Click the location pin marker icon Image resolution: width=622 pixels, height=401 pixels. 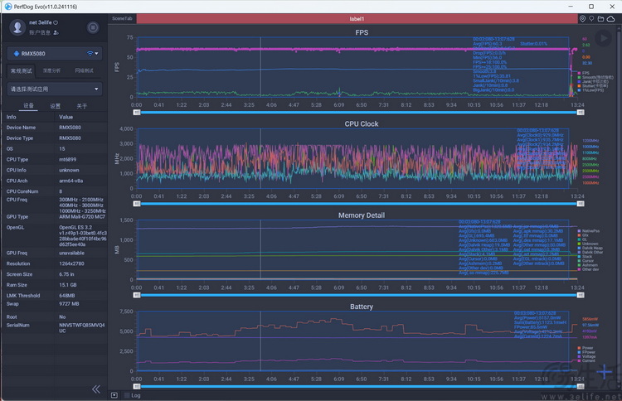582,18
